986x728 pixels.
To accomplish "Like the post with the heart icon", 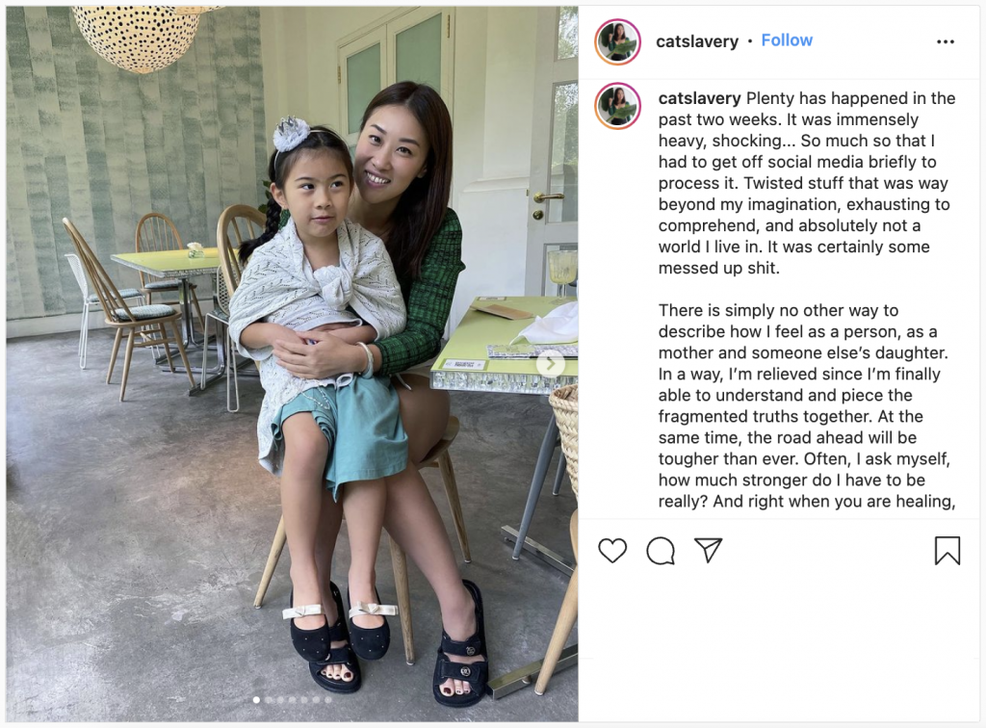I will coord(612,551).
